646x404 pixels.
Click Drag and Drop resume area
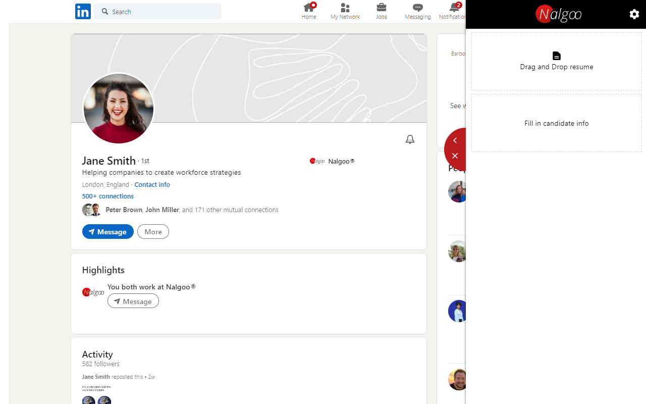[556, 62]
